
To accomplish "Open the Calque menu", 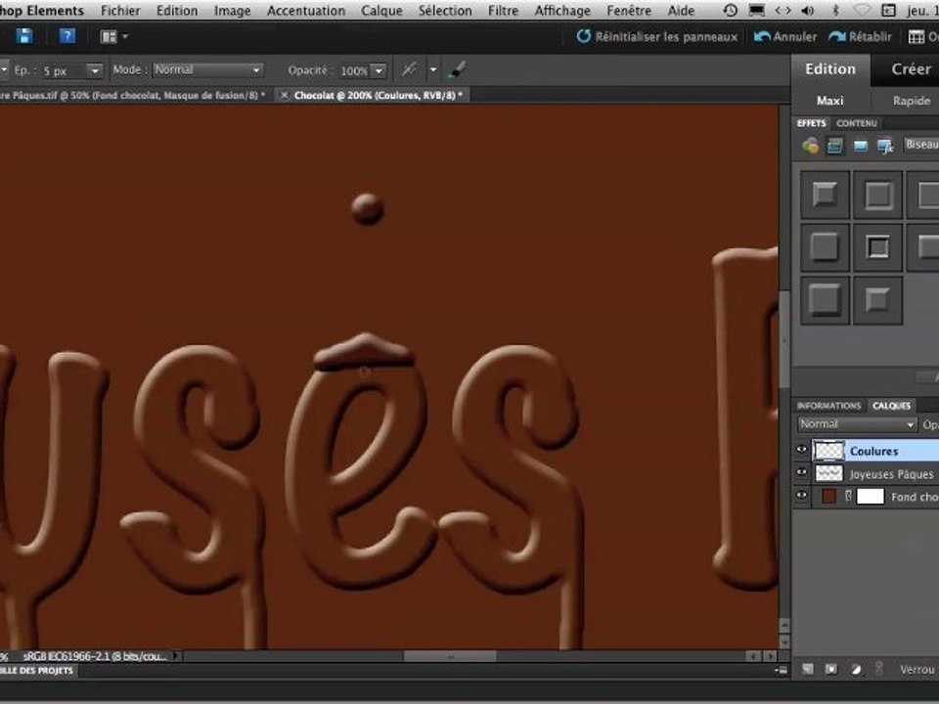I will pyautogui.click(x=381, y=11).
